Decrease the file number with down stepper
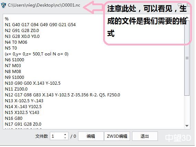Viewport: 196px width, 147px height. point(65,138)
